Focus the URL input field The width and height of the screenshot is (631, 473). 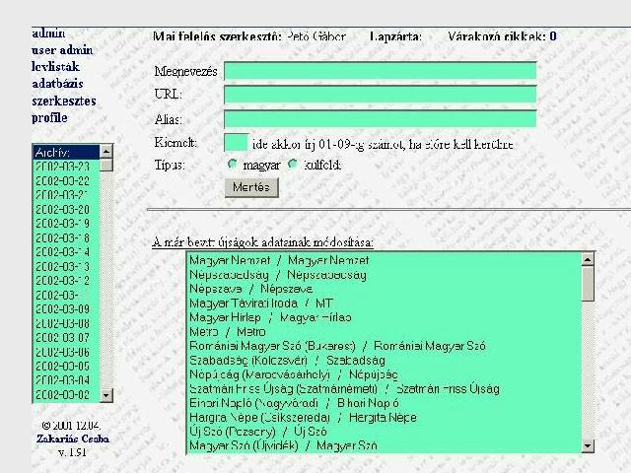click(381, 95)
